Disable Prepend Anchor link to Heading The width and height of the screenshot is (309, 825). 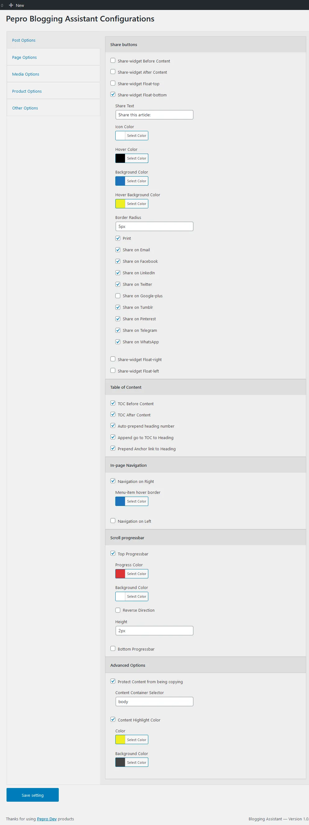[113, 448]
